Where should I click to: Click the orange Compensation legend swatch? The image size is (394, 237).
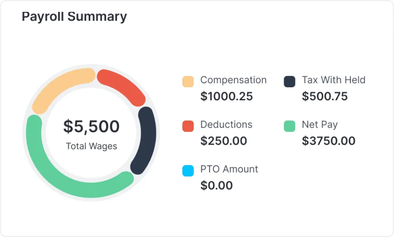tap(188, 81)
